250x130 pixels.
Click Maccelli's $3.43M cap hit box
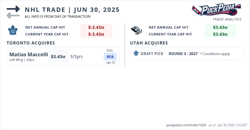(58, 57)
